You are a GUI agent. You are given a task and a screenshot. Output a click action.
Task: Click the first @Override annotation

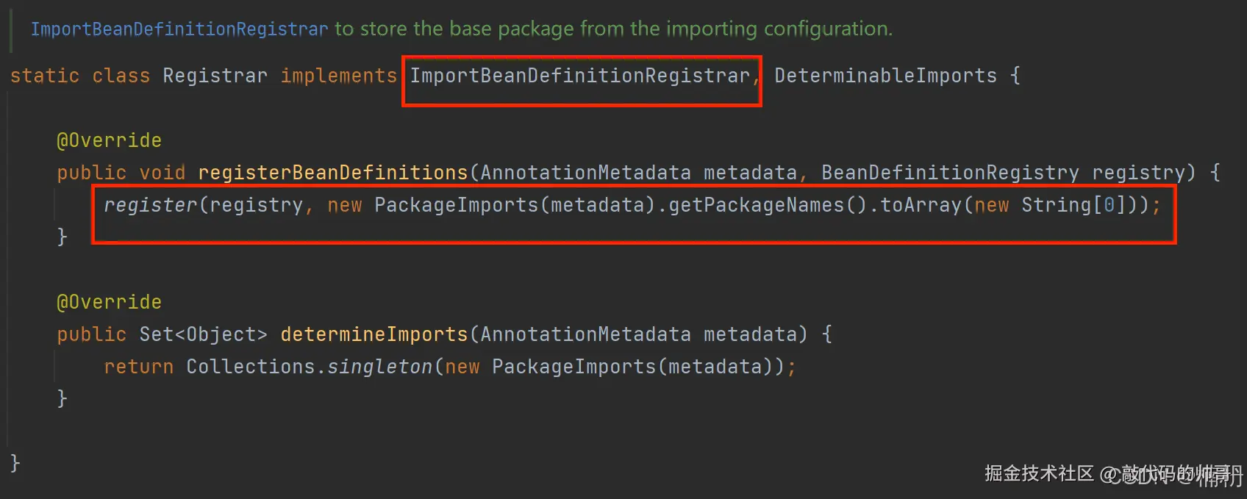(x=109, y=140)
